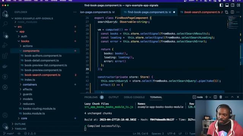The height and width of the screenshot is (136, 243).
Task: Change indentation via Spaces: 2
Action: (158, 133)
